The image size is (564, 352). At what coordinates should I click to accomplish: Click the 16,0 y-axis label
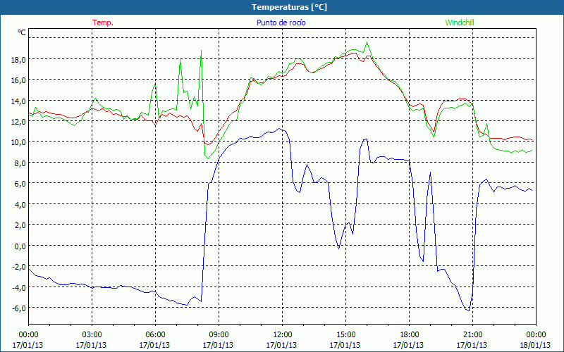18,80
